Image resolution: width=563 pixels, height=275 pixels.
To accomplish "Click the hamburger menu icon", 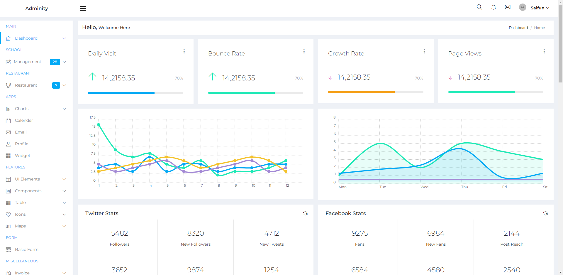I will click(83, 9).
